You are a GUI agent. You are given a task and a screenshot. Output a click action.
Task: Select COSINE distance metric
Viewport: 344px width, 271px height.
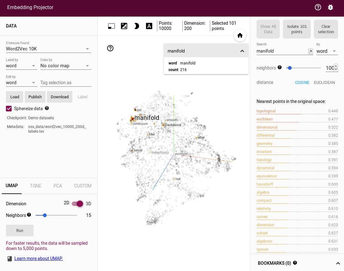(302, 82)
